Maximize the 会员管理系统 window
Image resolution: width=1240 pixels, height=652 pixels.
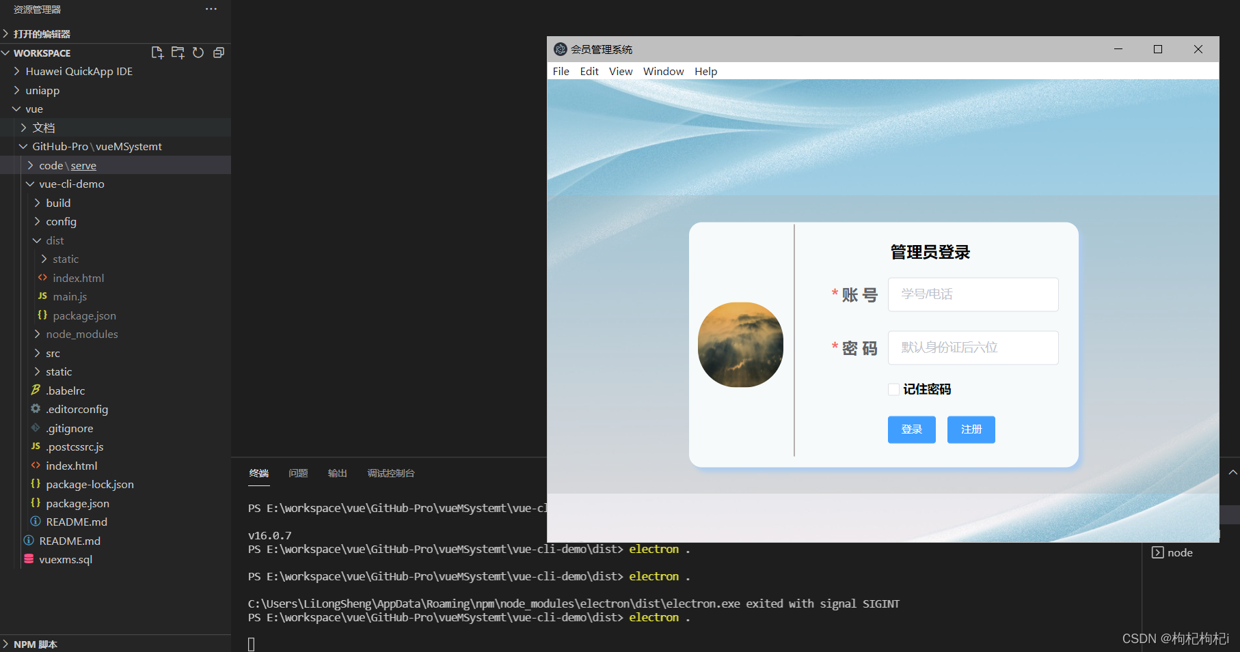pos(1158,49)
